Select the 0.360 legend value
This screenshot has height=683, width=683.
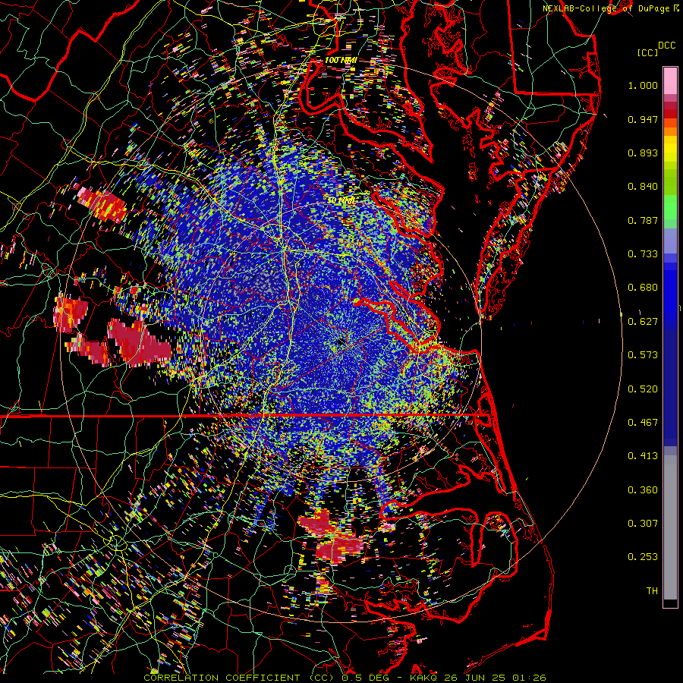click(643, 490)
